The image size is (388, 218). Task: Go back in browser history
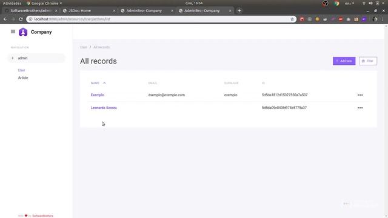click(x=5, y=19)
